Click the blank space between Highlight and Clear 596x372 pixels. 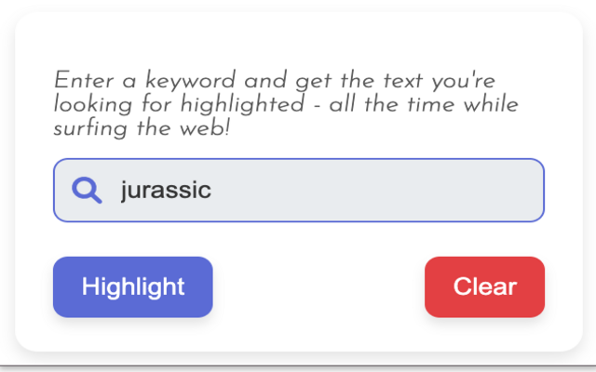tap(318, 286)
